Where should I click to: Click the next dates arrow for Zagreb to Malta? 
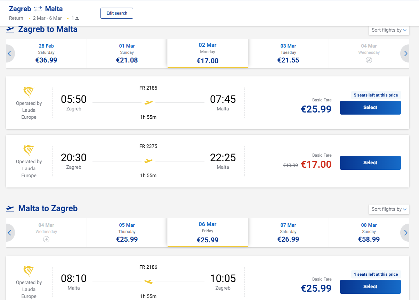point(405,53)
